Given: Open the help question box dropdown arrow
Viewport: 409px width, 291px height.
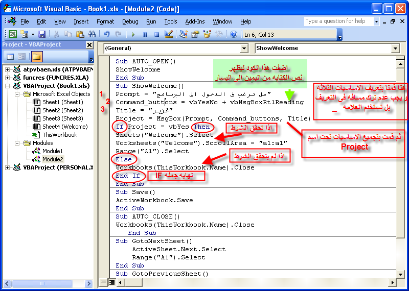Looking at the screenshot, I should pyautogui.click(x=376, y=21).
